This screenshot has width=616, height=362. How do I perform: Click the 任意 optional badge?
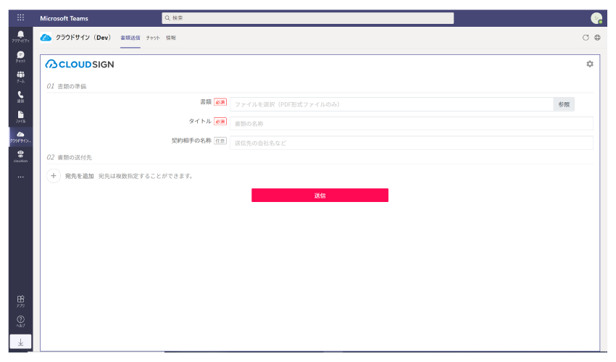pyautogui.click(x=220, y=140)
